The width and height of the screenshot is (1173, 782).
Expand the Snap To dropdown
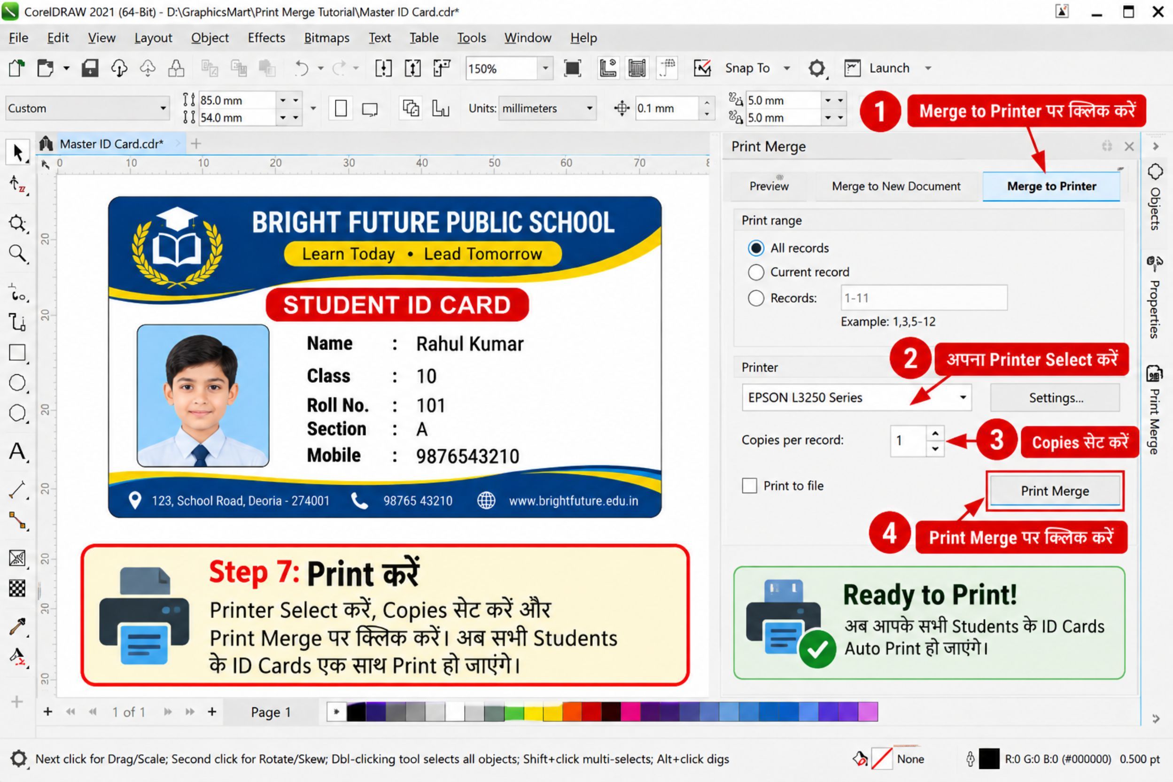click(x=786, y=68)
